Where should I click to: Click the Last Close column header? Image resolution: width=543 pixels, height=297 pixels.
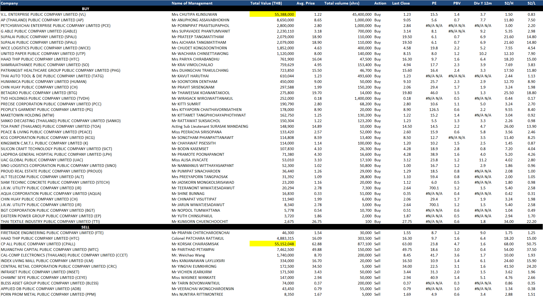tap(401, 3)
